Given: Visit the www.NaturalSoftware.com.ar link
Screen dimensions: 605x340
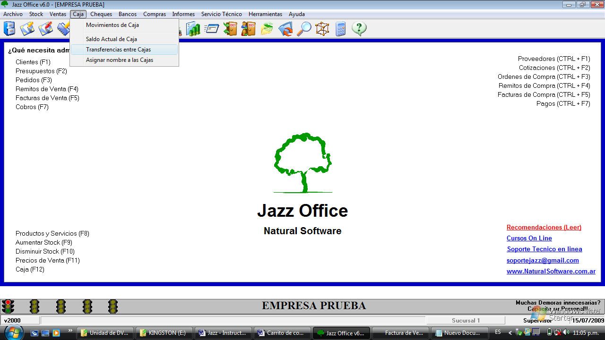Looking at the screenshot, I should [x=551, y=271].
